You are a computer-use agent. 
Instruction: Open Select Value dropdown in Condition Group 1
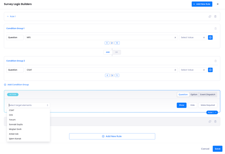[x=191, y=37]
